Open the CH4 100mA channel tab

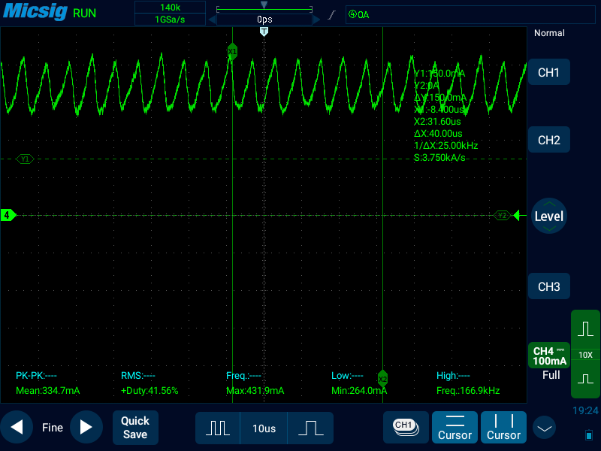[x=549, y=356]
